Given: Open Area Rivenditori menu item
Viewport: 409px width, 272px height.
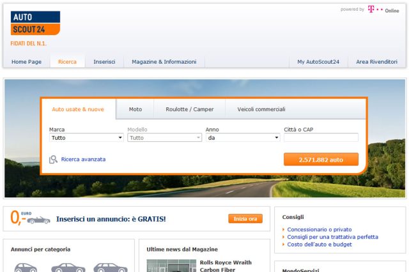Looking at the screenshot, I should click(x=376, y=62).
